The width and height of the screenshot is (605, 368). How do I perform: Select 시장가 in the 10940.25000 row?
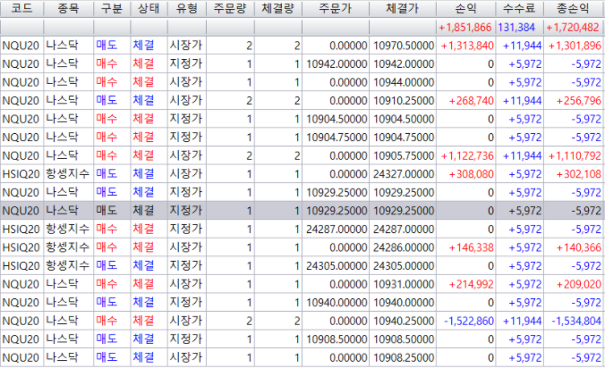pyautogui.click(x=186, y=321)
